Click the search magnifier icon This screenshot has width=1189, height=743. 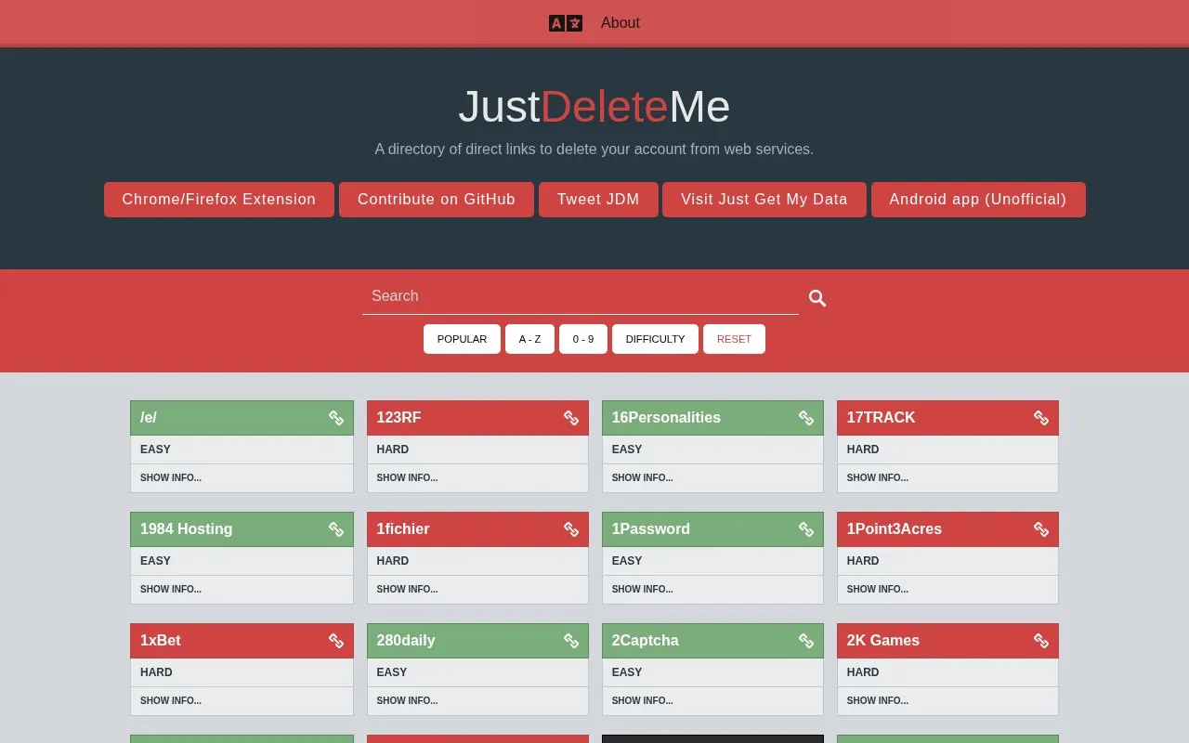(x=817, y=298)
